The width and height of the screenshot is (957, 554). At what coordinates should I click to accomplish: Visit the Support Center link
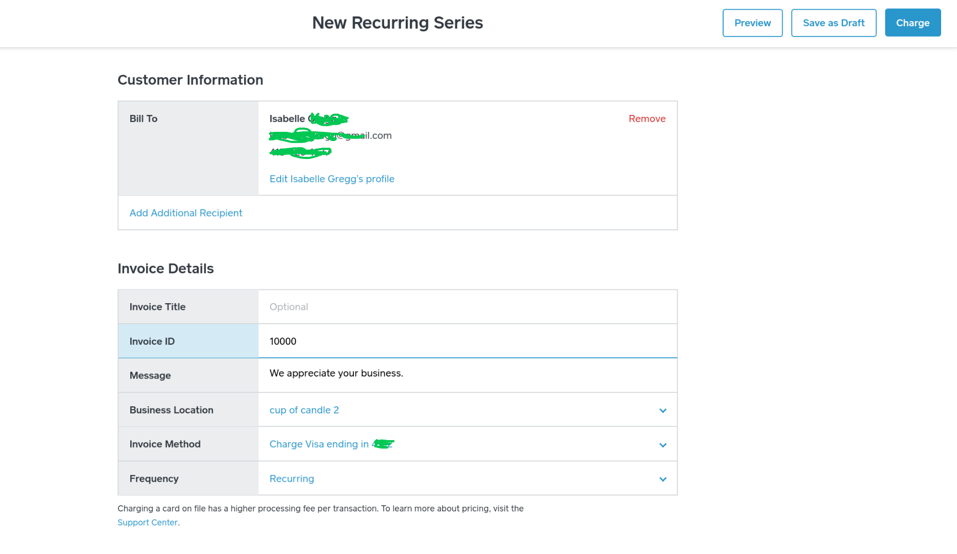click(147, 523)
